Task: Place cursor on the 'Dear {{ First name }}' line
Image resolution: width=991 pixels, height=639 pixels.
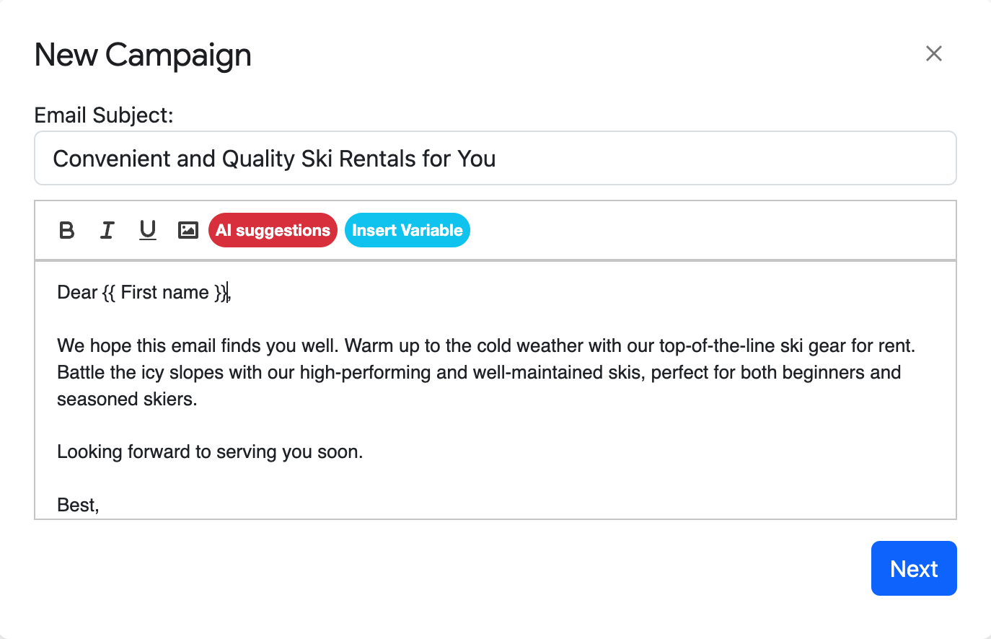Action: (144, 292)
